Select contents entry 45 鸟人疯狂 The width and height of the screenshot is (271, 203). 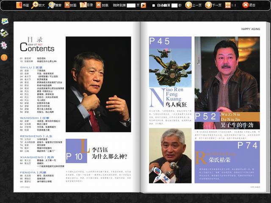click(x=33, y=100)
